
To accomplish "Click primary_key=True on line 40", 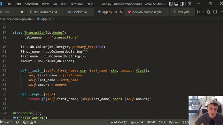I will click(x=88, y=47).
